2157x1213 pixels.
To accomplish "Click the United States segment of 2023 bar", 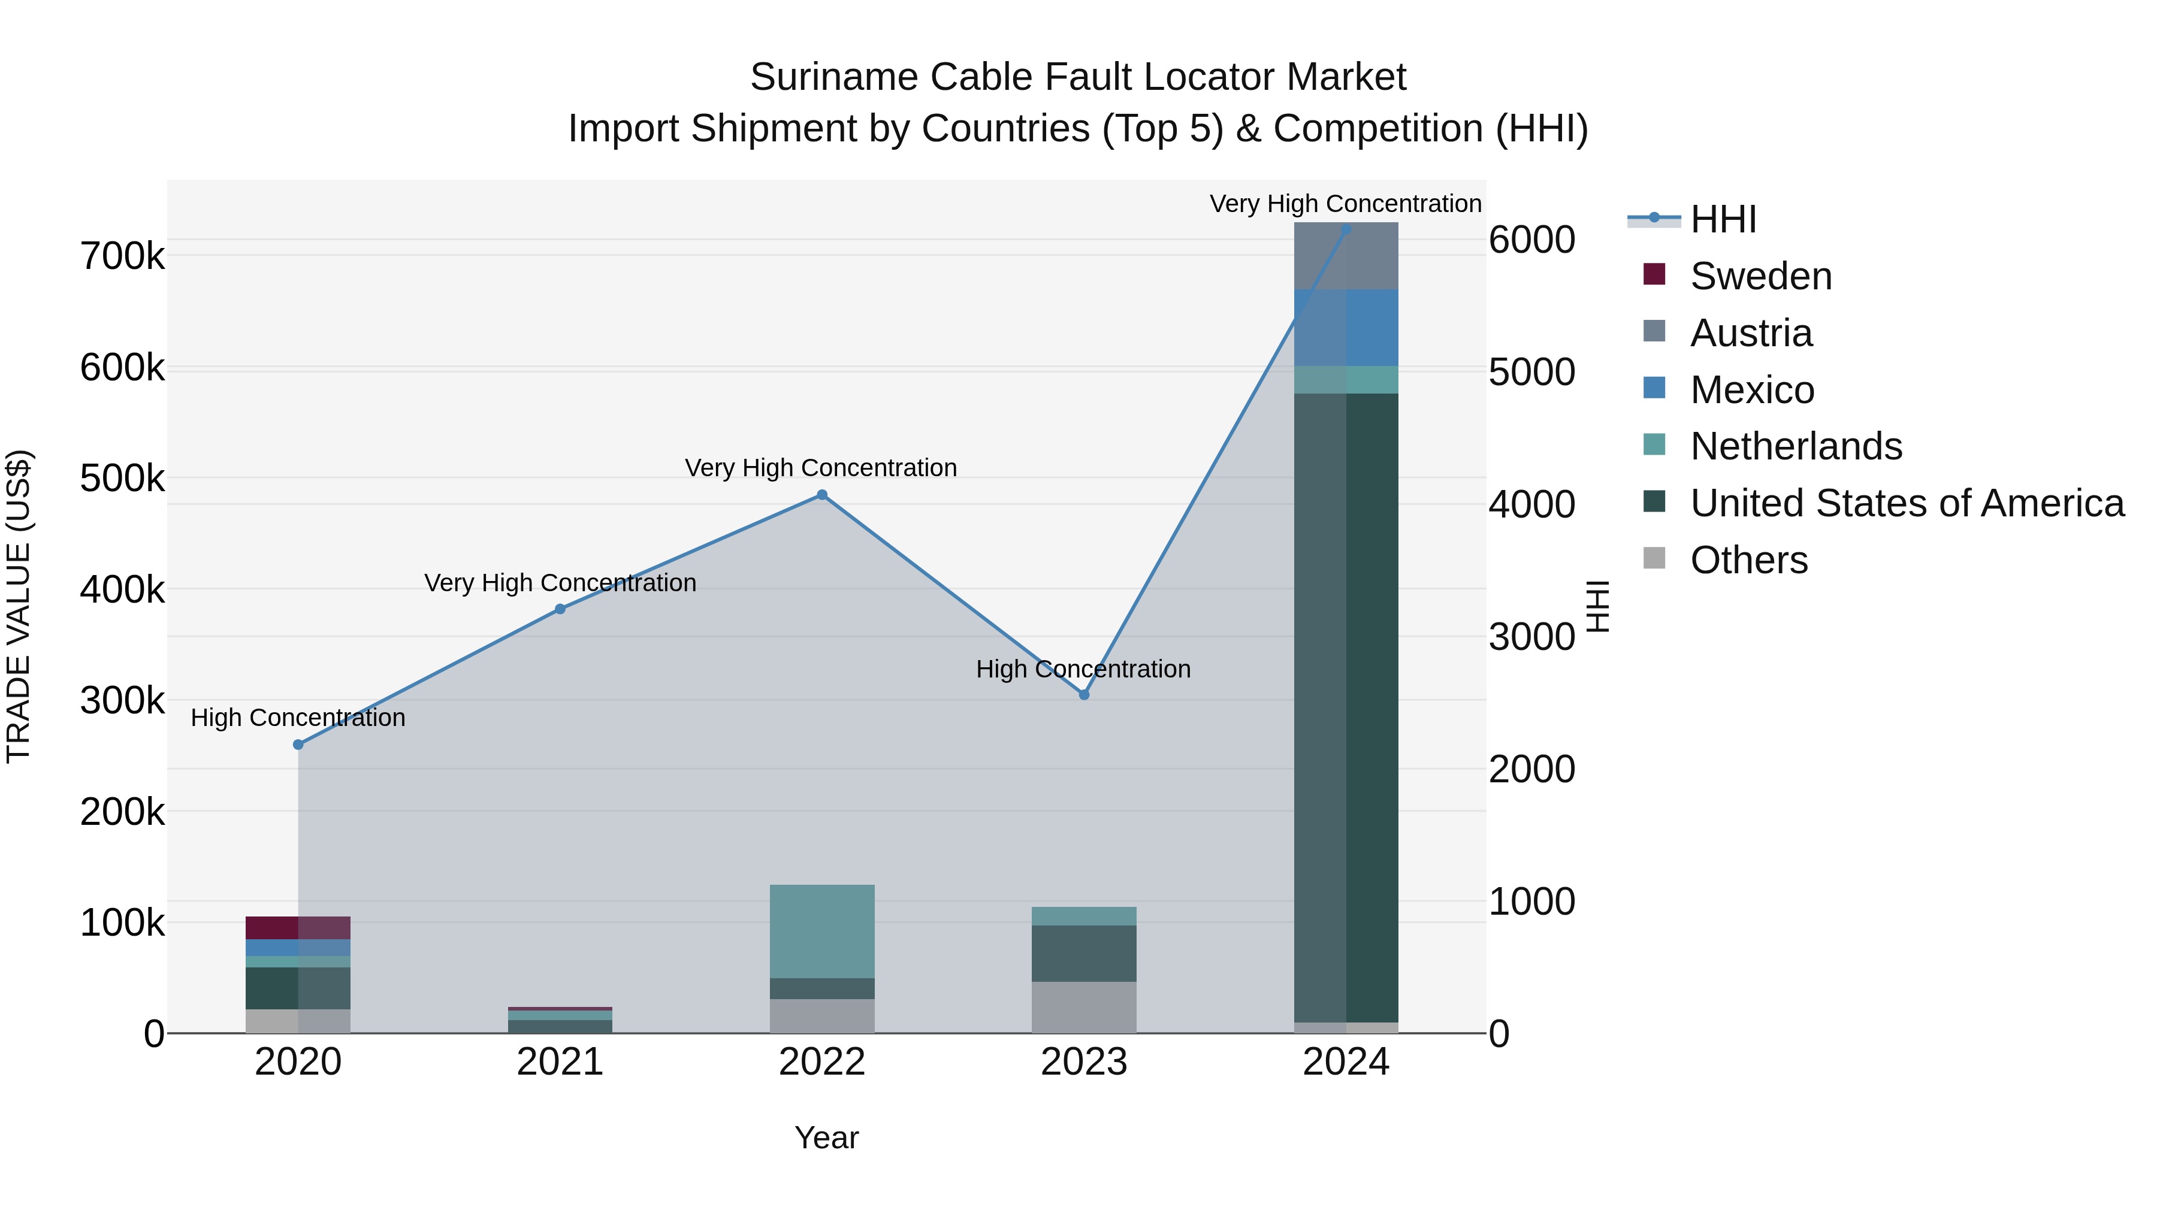I will (x=1084, y=954).
